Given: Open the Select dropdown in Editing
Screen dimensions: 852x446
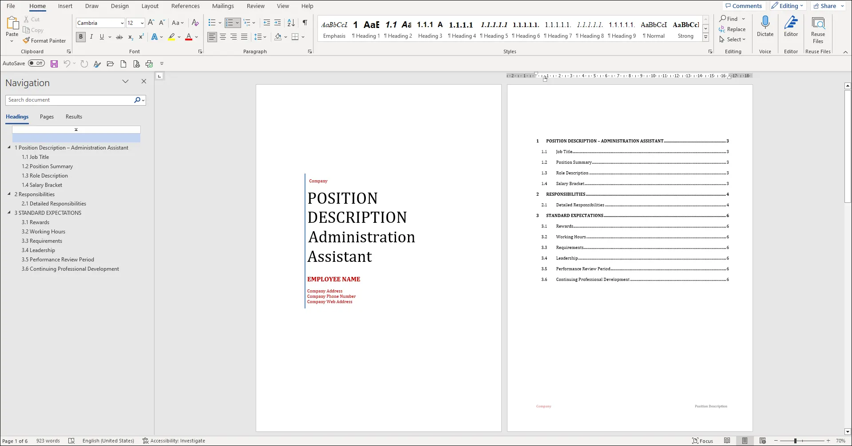Looking at the screenshot, I should pyautogui.click(x=733, y=39).
